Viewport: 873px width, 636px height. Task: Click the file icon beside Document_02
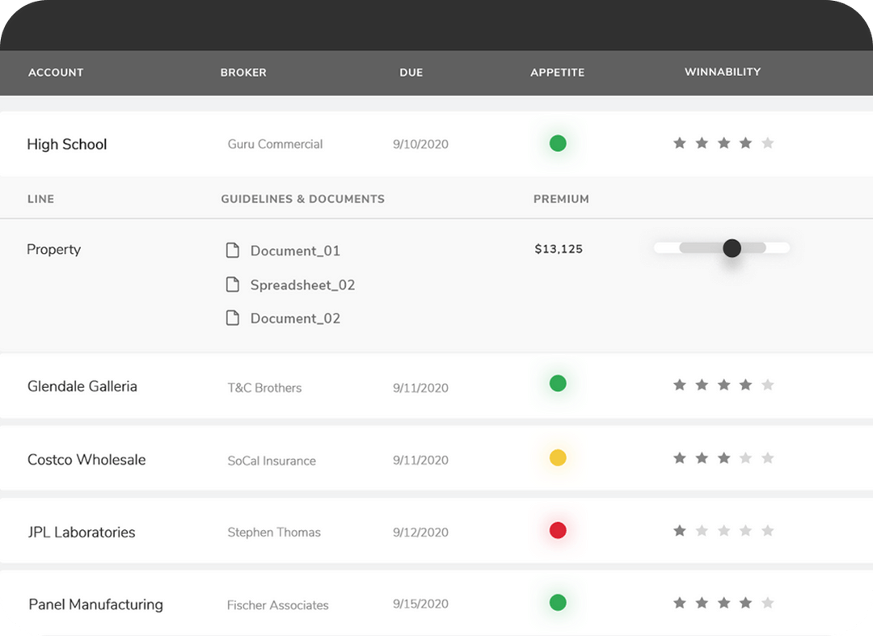point(233,318)
